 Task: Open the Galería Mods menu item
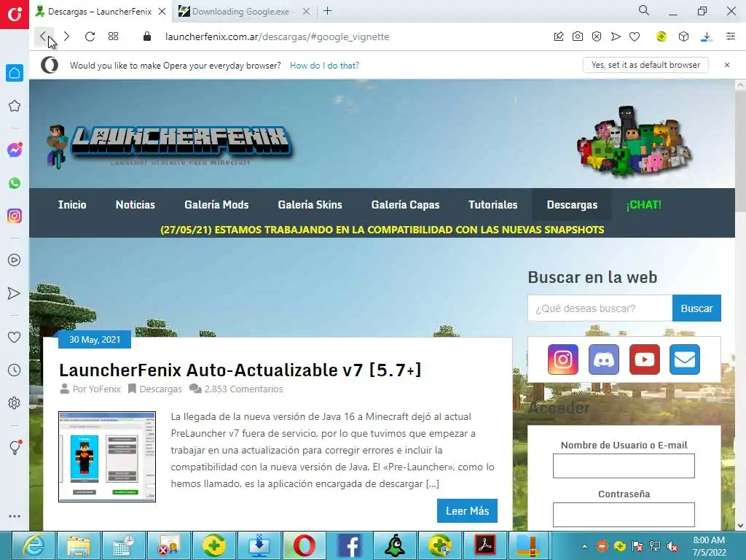tap(216, 205)
